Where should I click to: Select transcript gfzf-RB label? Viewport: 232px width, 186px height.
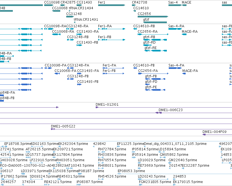tap(149, 37)
